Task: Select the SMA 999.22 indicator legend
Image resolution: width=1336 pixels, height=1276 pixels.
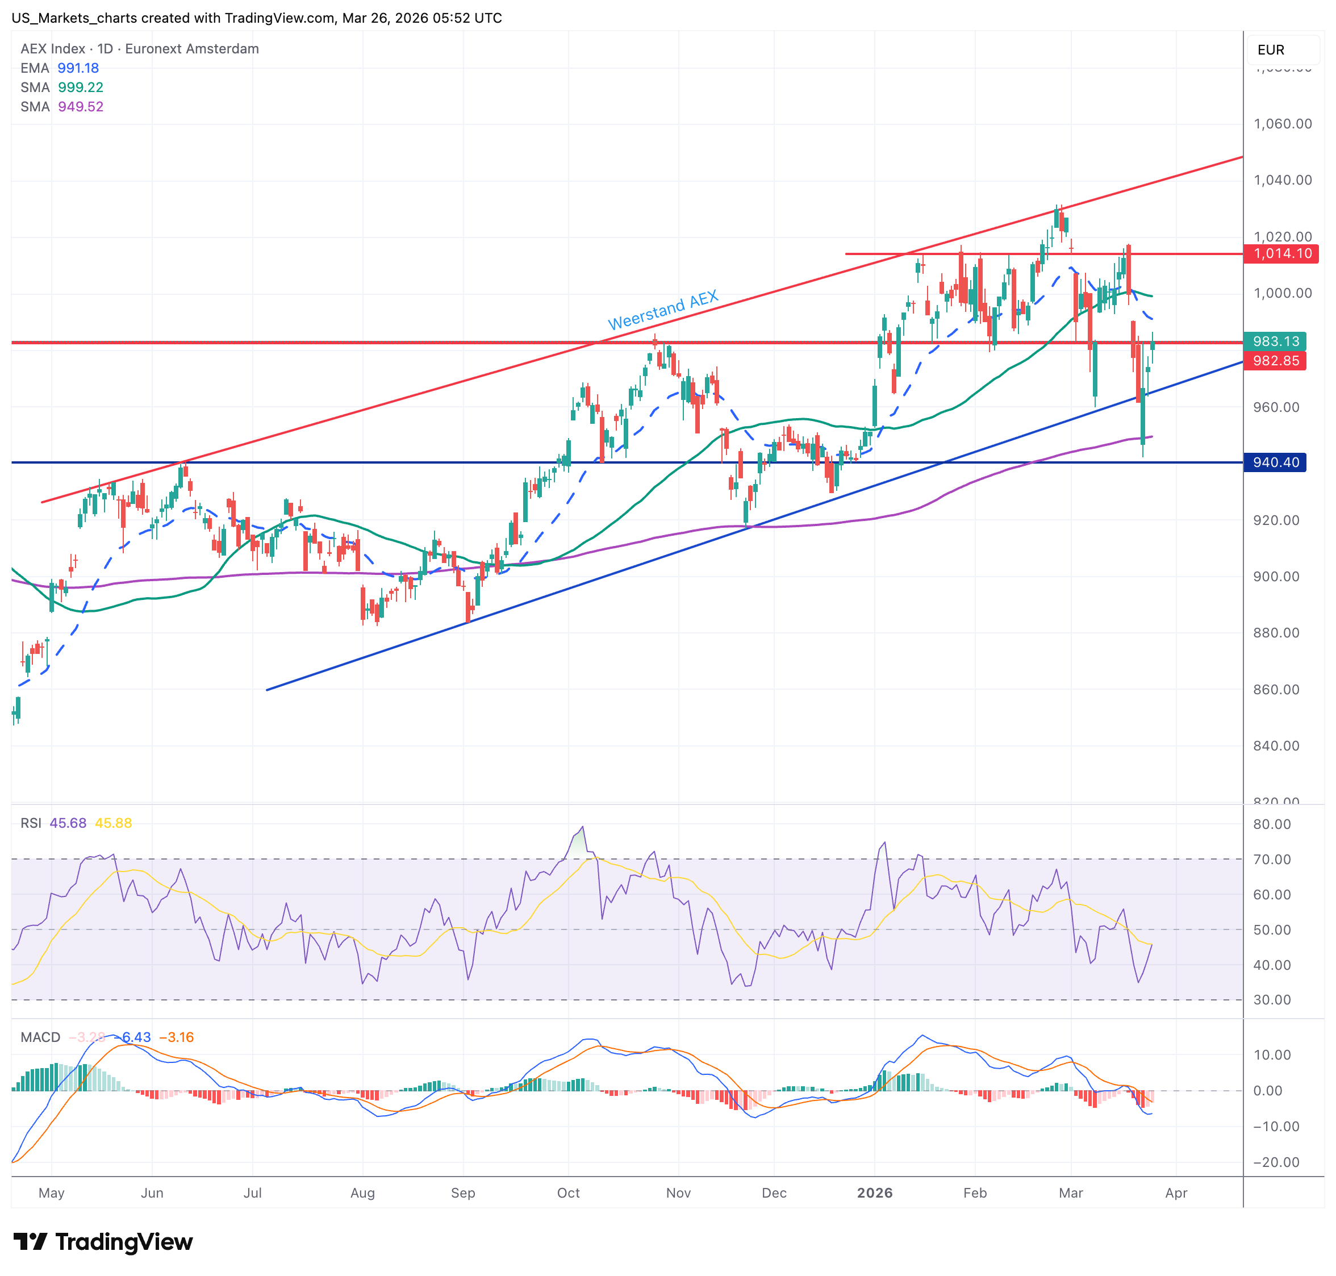Action: coord(62,87)
